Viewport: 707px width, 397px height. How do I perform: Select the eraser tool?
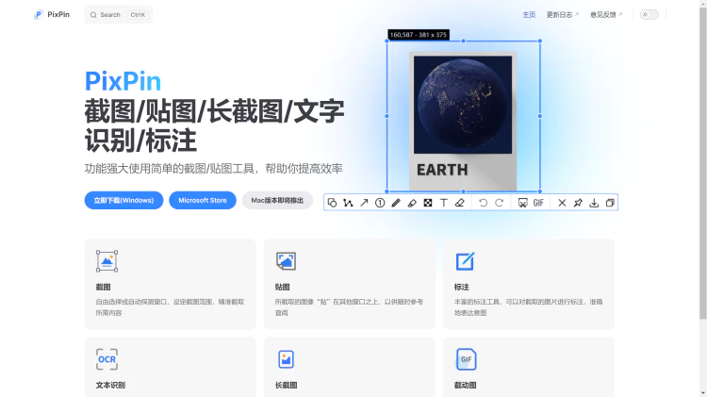pos(459,203)
